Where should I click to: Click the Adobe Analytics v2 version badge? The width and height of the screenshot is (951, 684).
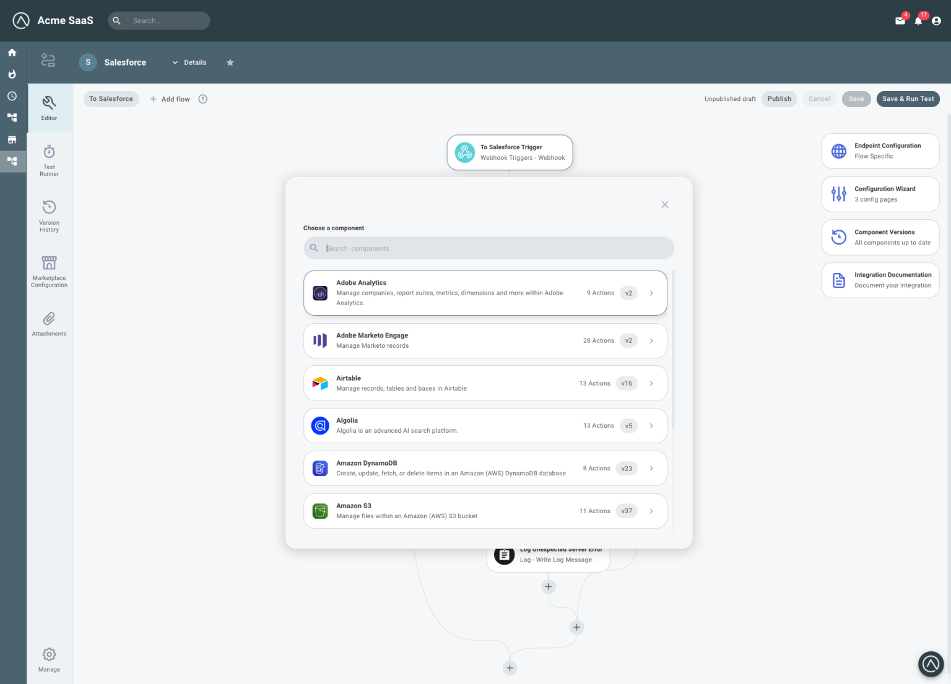click(628, 293)
